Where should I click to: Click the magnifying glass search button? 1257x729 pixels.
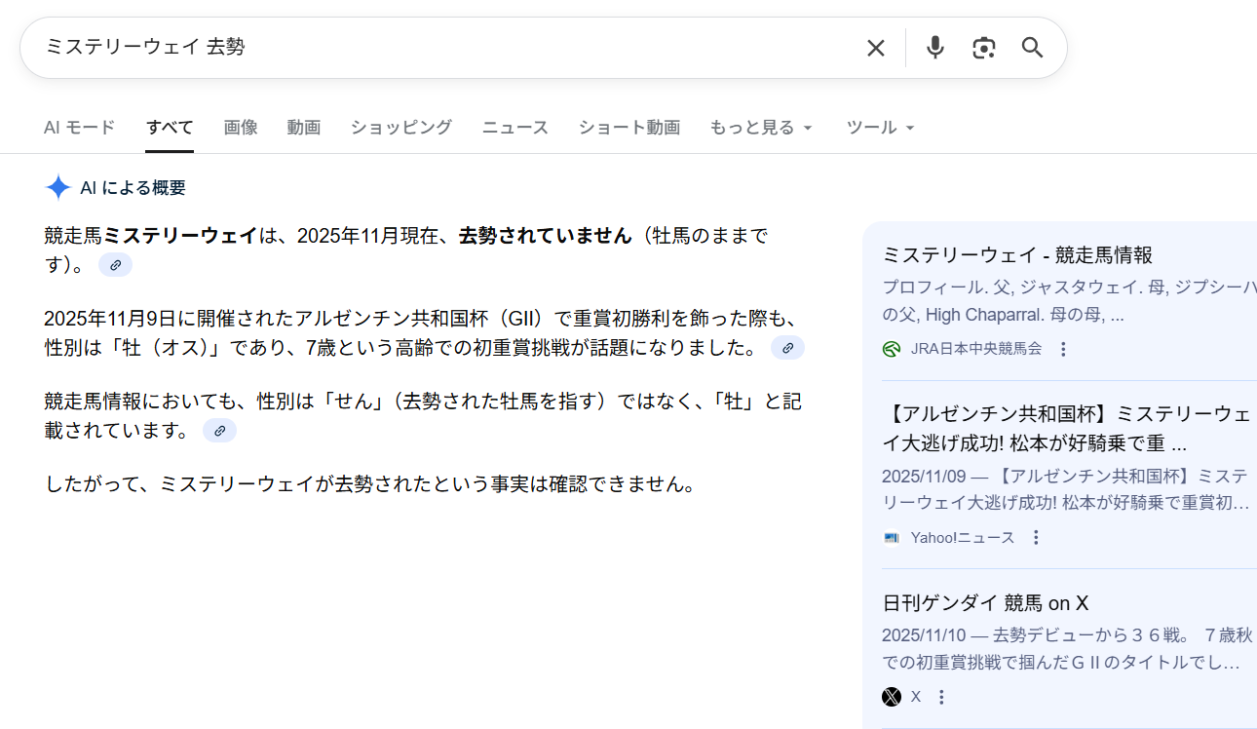[x=1032, y=48]
